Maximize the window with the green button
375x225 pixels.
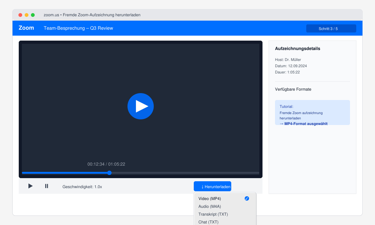tap(33, 15)
